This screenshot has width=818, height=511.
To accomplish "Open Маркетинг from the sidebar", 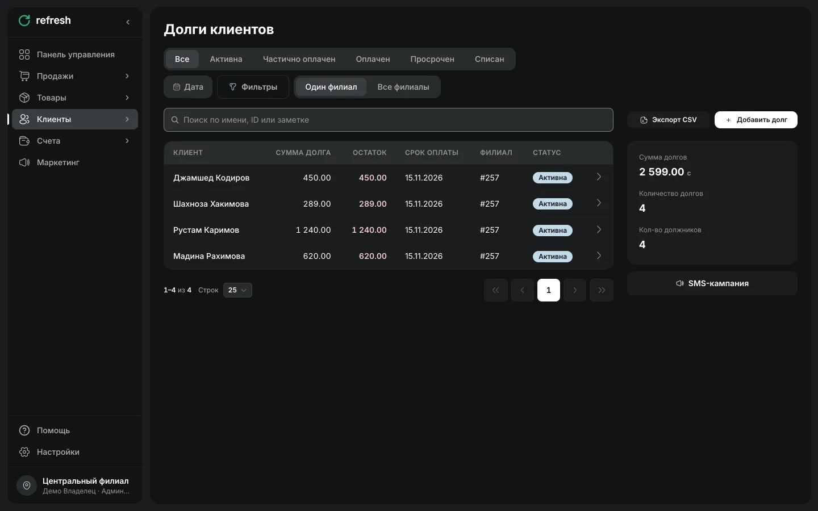I will tap(75, 162).
